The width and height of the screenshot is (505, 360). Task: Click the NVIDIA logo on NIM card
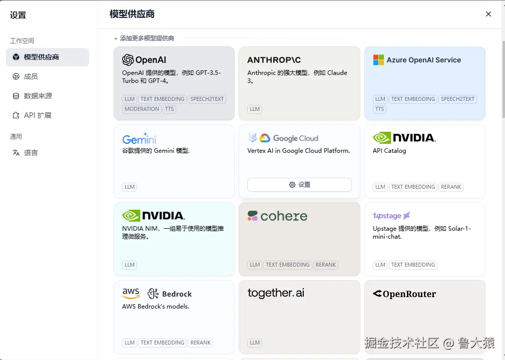(154, 216)
